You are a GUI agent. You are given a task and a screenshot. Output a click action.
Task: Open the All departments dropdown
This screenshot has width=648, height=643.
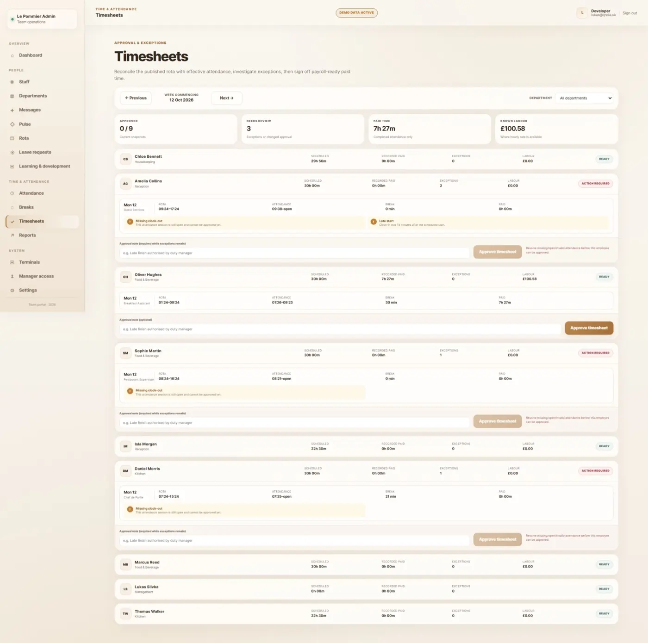[585, 98]
